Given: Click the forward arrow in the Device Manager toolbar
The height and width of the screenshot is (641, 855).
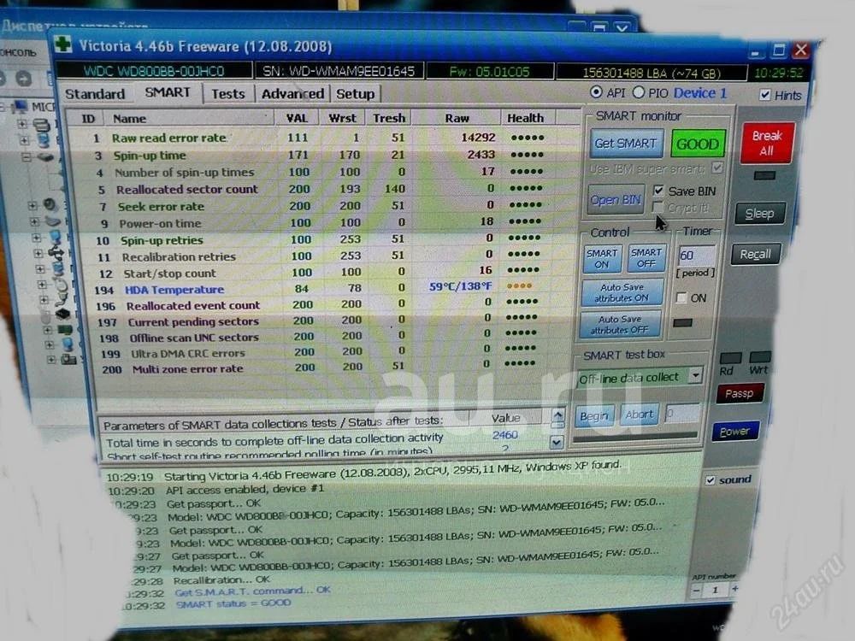Looking at the screenshot, I should click(23, 79).
